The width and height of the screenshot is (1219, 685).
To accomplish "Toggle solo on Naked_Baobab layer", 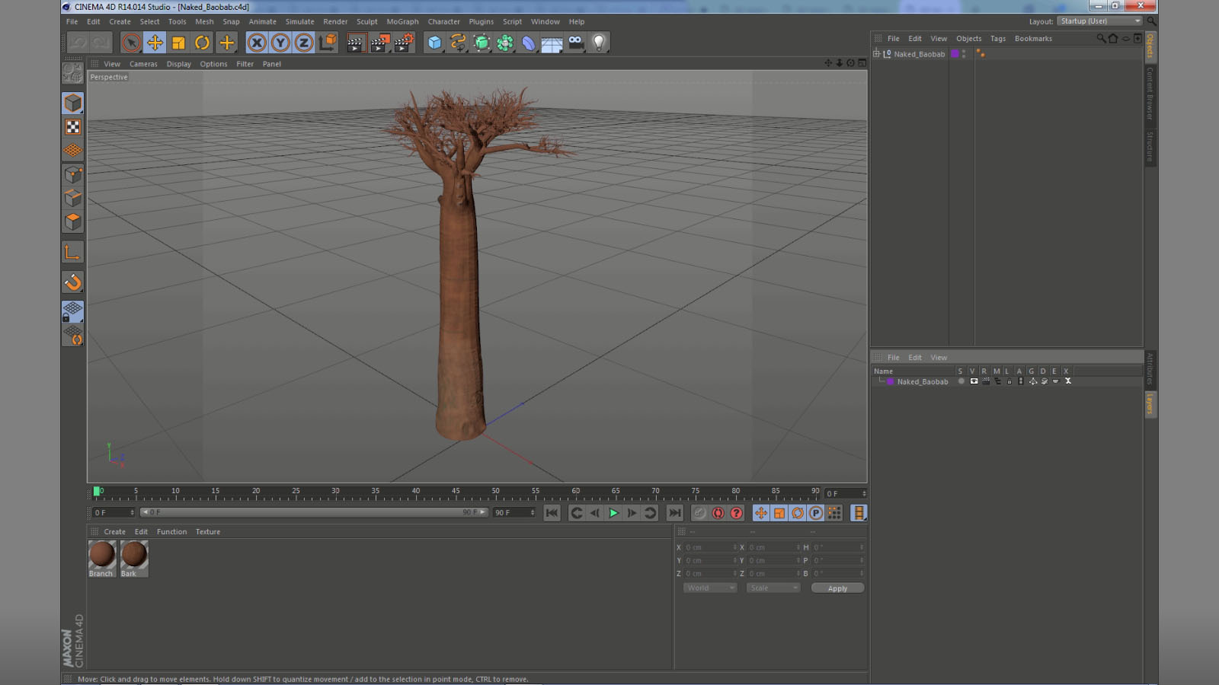I will [x=961, y=381].
